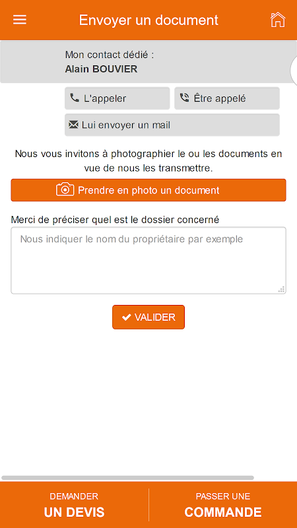The image size is (297, 528).
Task: Focus the dossier concerné text field
Action: click(148, 261)
